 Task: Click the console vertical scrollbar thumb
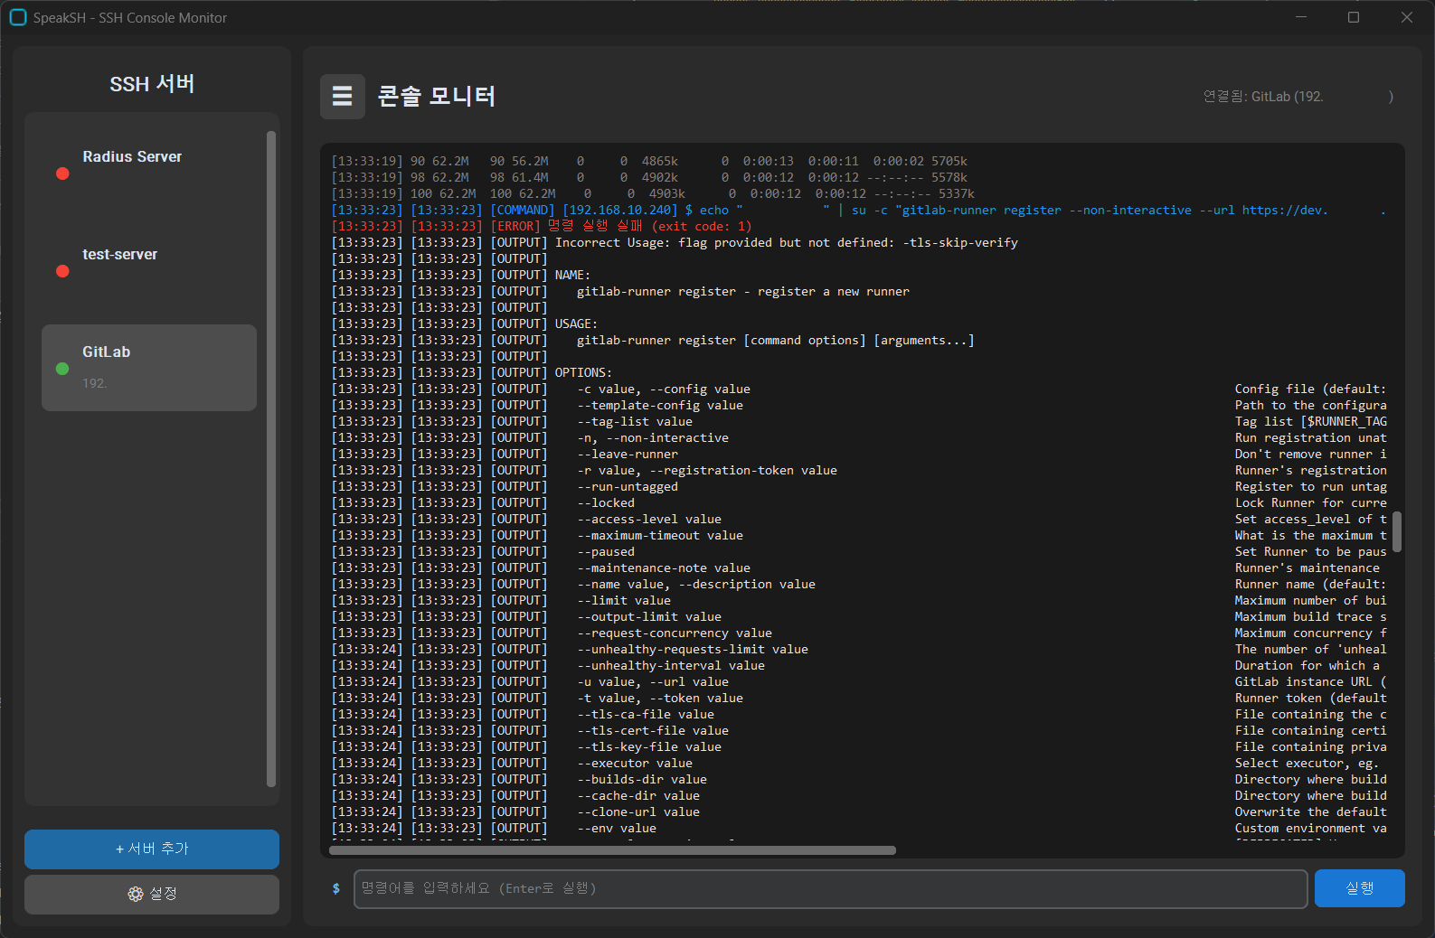1397,531
